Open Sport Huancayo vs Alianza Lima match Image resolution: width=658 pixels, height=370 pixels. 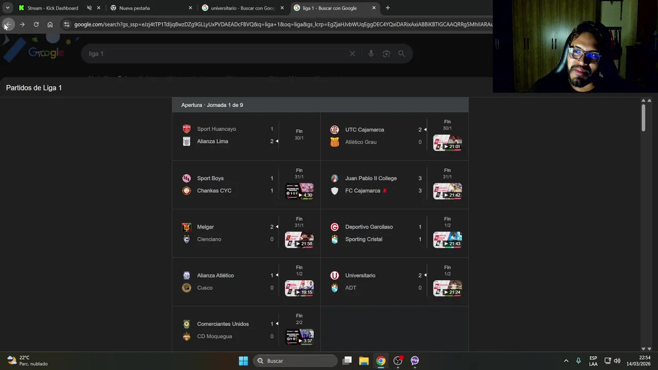click(x=246, y=135)
